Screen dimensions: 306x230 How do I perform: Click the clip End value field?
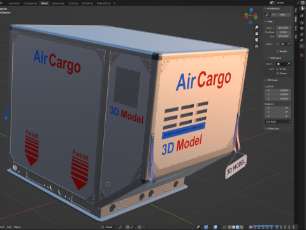click(283, 36)
